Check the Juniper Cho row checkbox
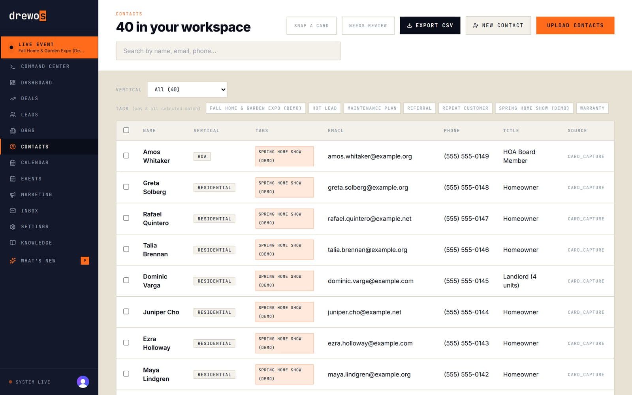The height and width of the screenshot is (395, 632). 126,312
